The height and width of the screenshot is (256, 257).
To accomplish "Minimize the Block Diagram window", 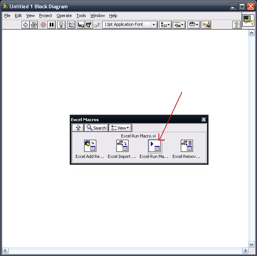I will coord(233,6).
